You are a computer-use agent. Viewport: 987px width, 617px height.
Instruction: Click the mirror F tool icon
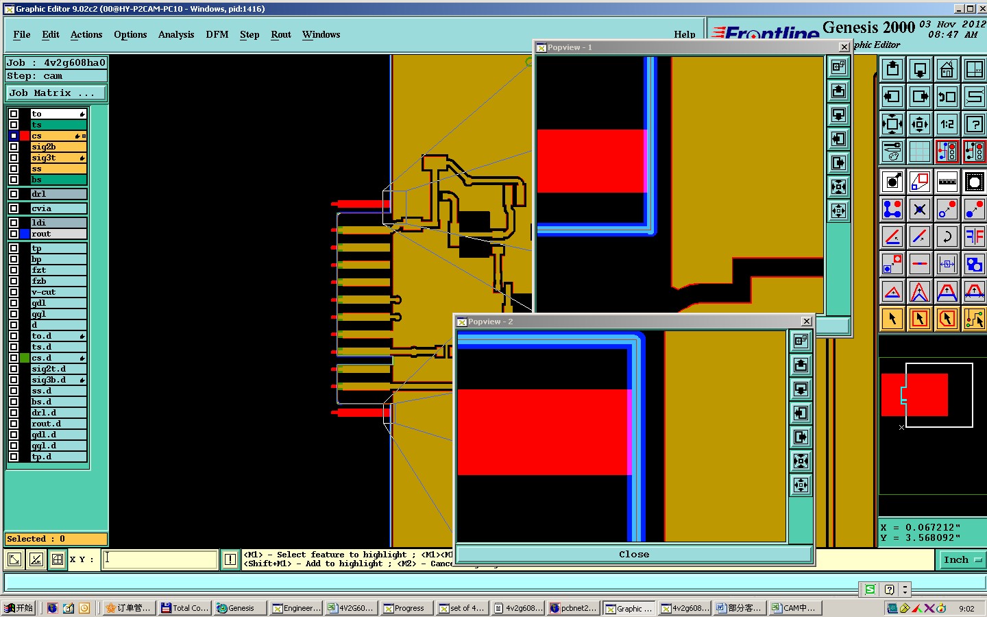975,237
